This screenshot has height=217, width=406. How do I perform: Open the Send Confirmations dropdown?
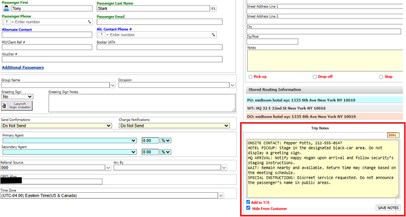pyautogui.click(x=56, y=126)
